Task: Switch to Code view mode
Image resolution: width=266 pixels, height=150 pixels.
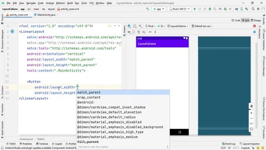Action: coord(236,20)
